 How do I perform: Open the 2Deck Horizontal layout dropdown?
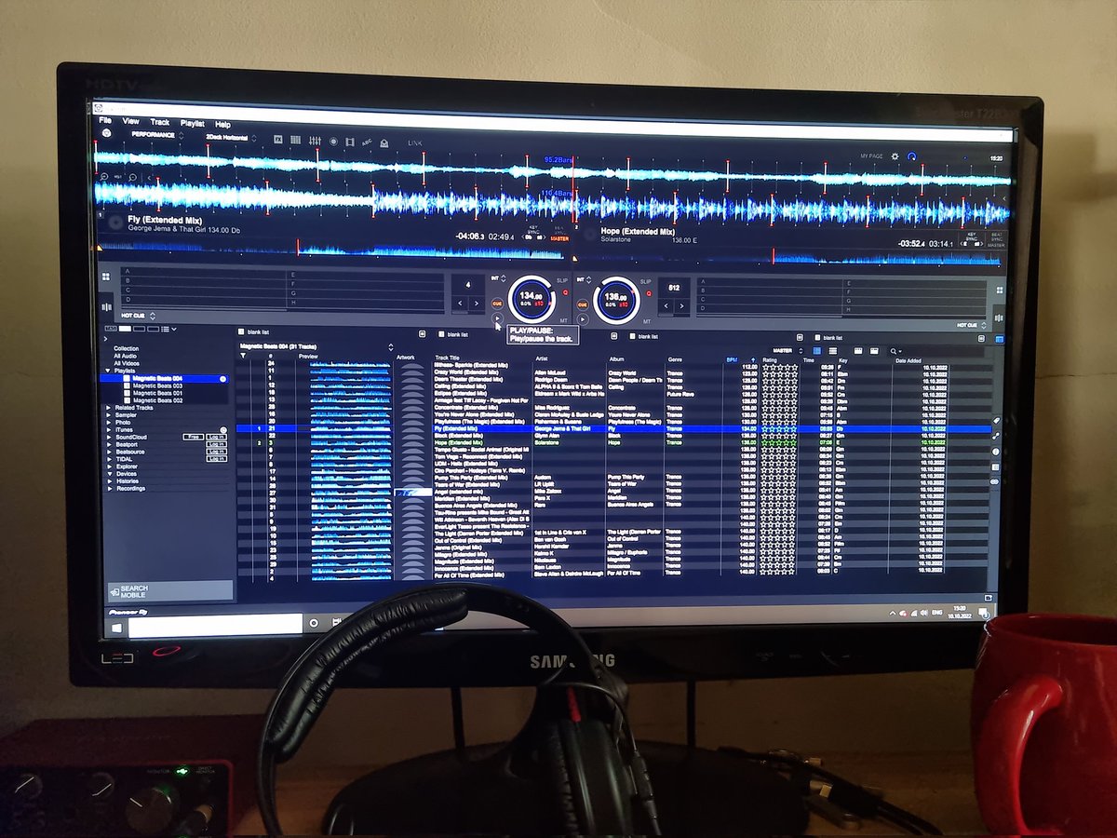[x=233, y=136]
